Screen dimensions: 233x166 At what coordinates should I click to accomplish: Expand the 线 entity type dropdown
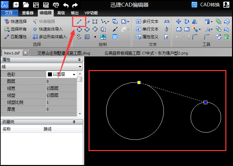point(80,67)
